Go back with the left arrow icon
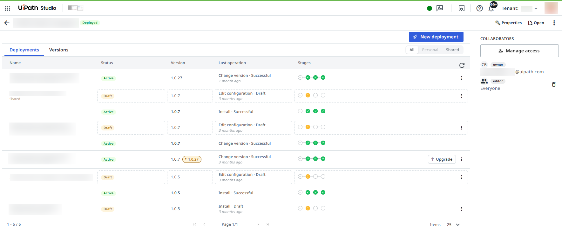The width and height of the screenshot is (562, 239). [x=7, y=23]
